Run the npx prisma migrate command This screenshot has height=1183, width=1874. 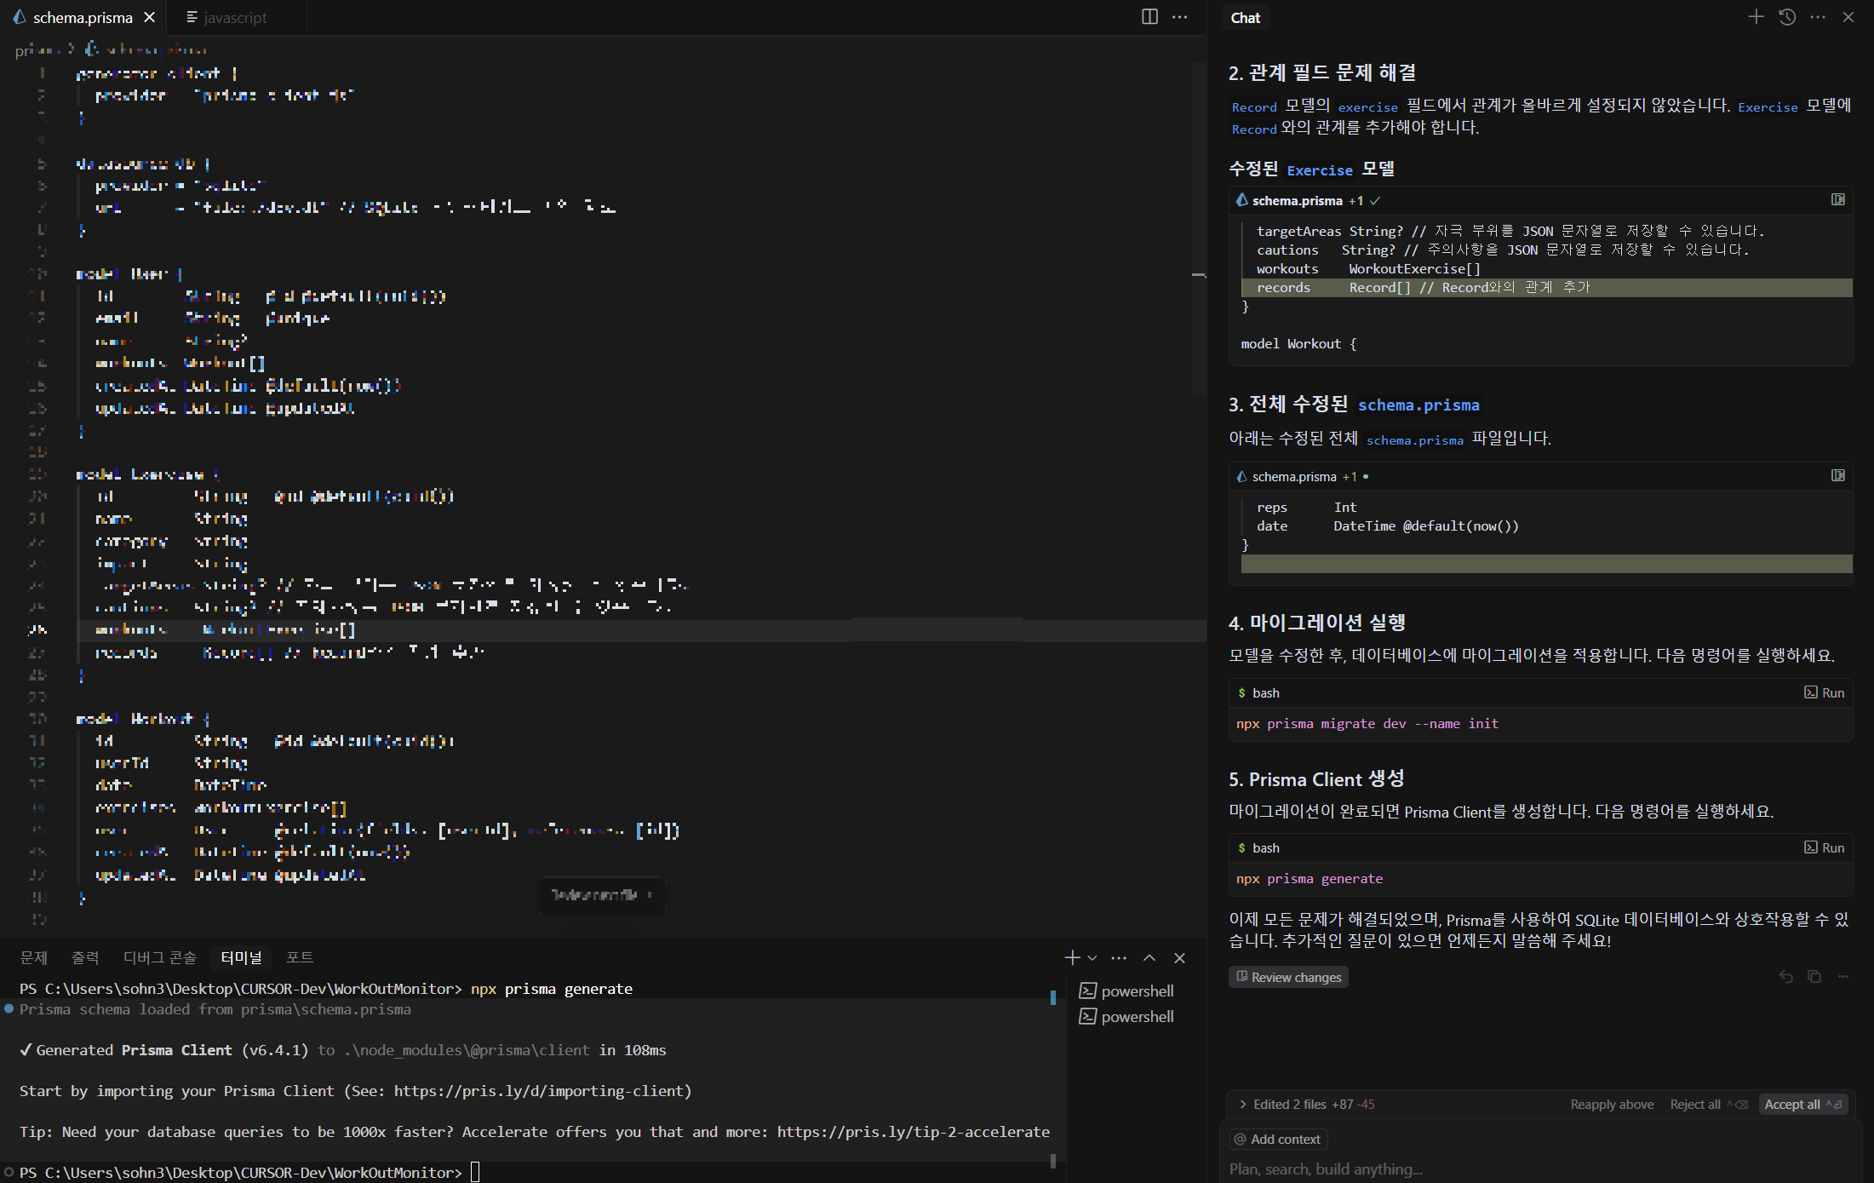tap(1824, 693)
